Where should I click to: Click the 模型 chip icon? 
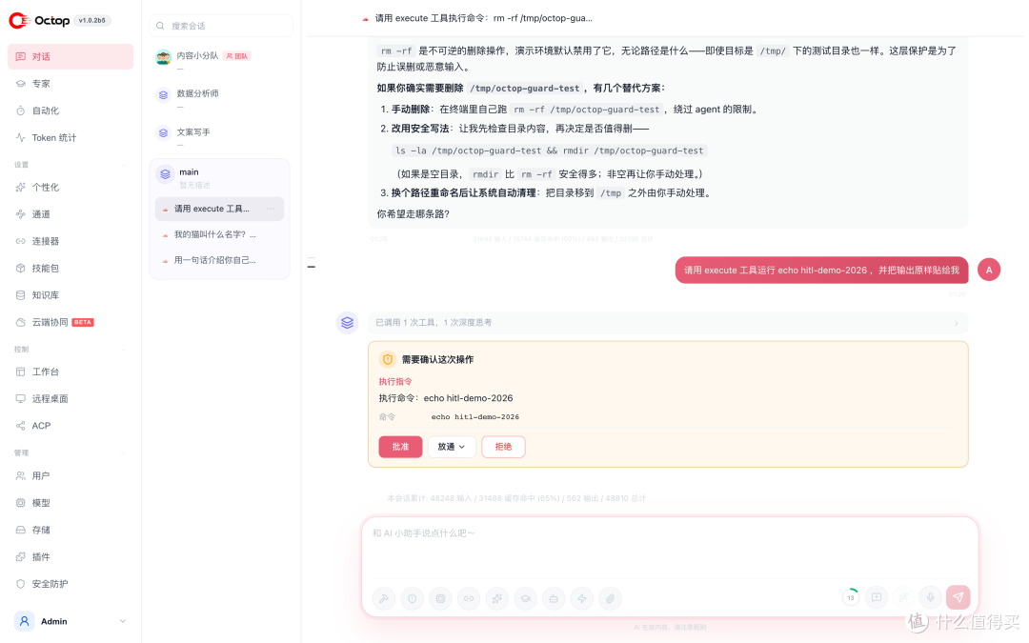(20, 503)
